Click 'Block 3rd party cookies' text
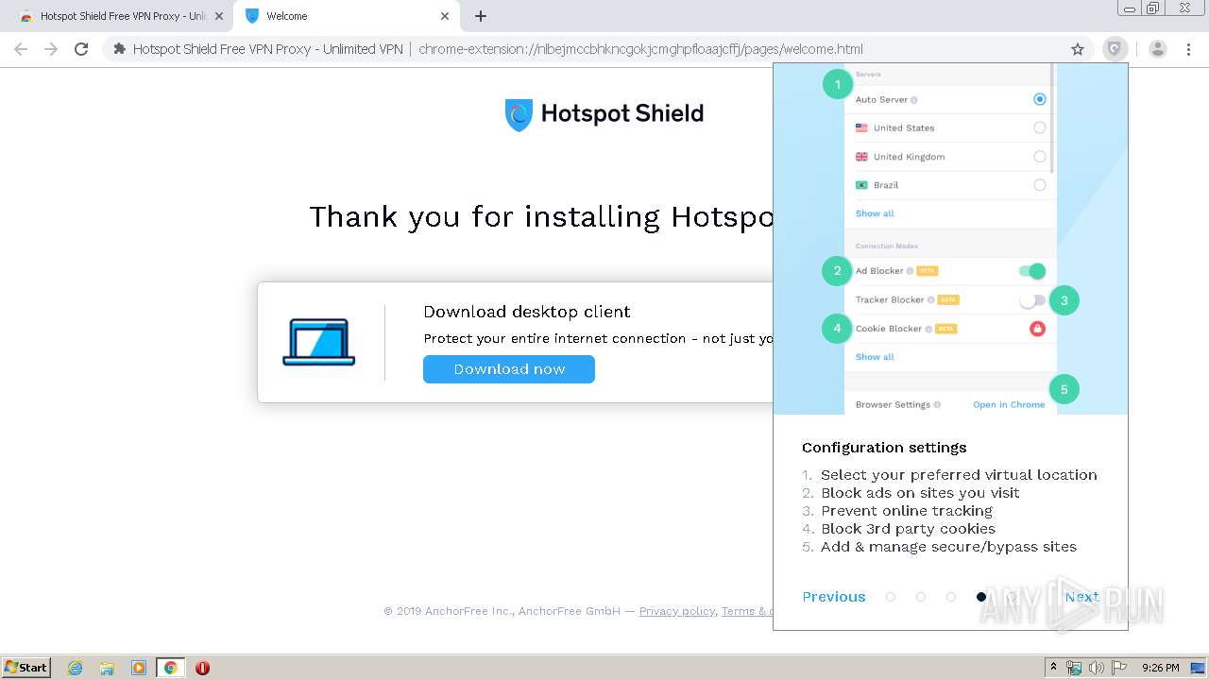Screen dimensions: 1209x680 [x=908, y=529]
